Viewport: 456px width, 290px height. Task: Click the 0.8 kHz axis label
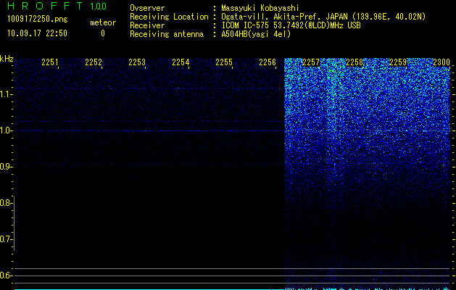5,203
